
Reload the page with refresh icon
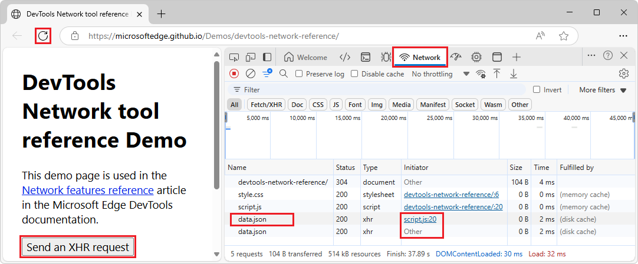[43, 36]
